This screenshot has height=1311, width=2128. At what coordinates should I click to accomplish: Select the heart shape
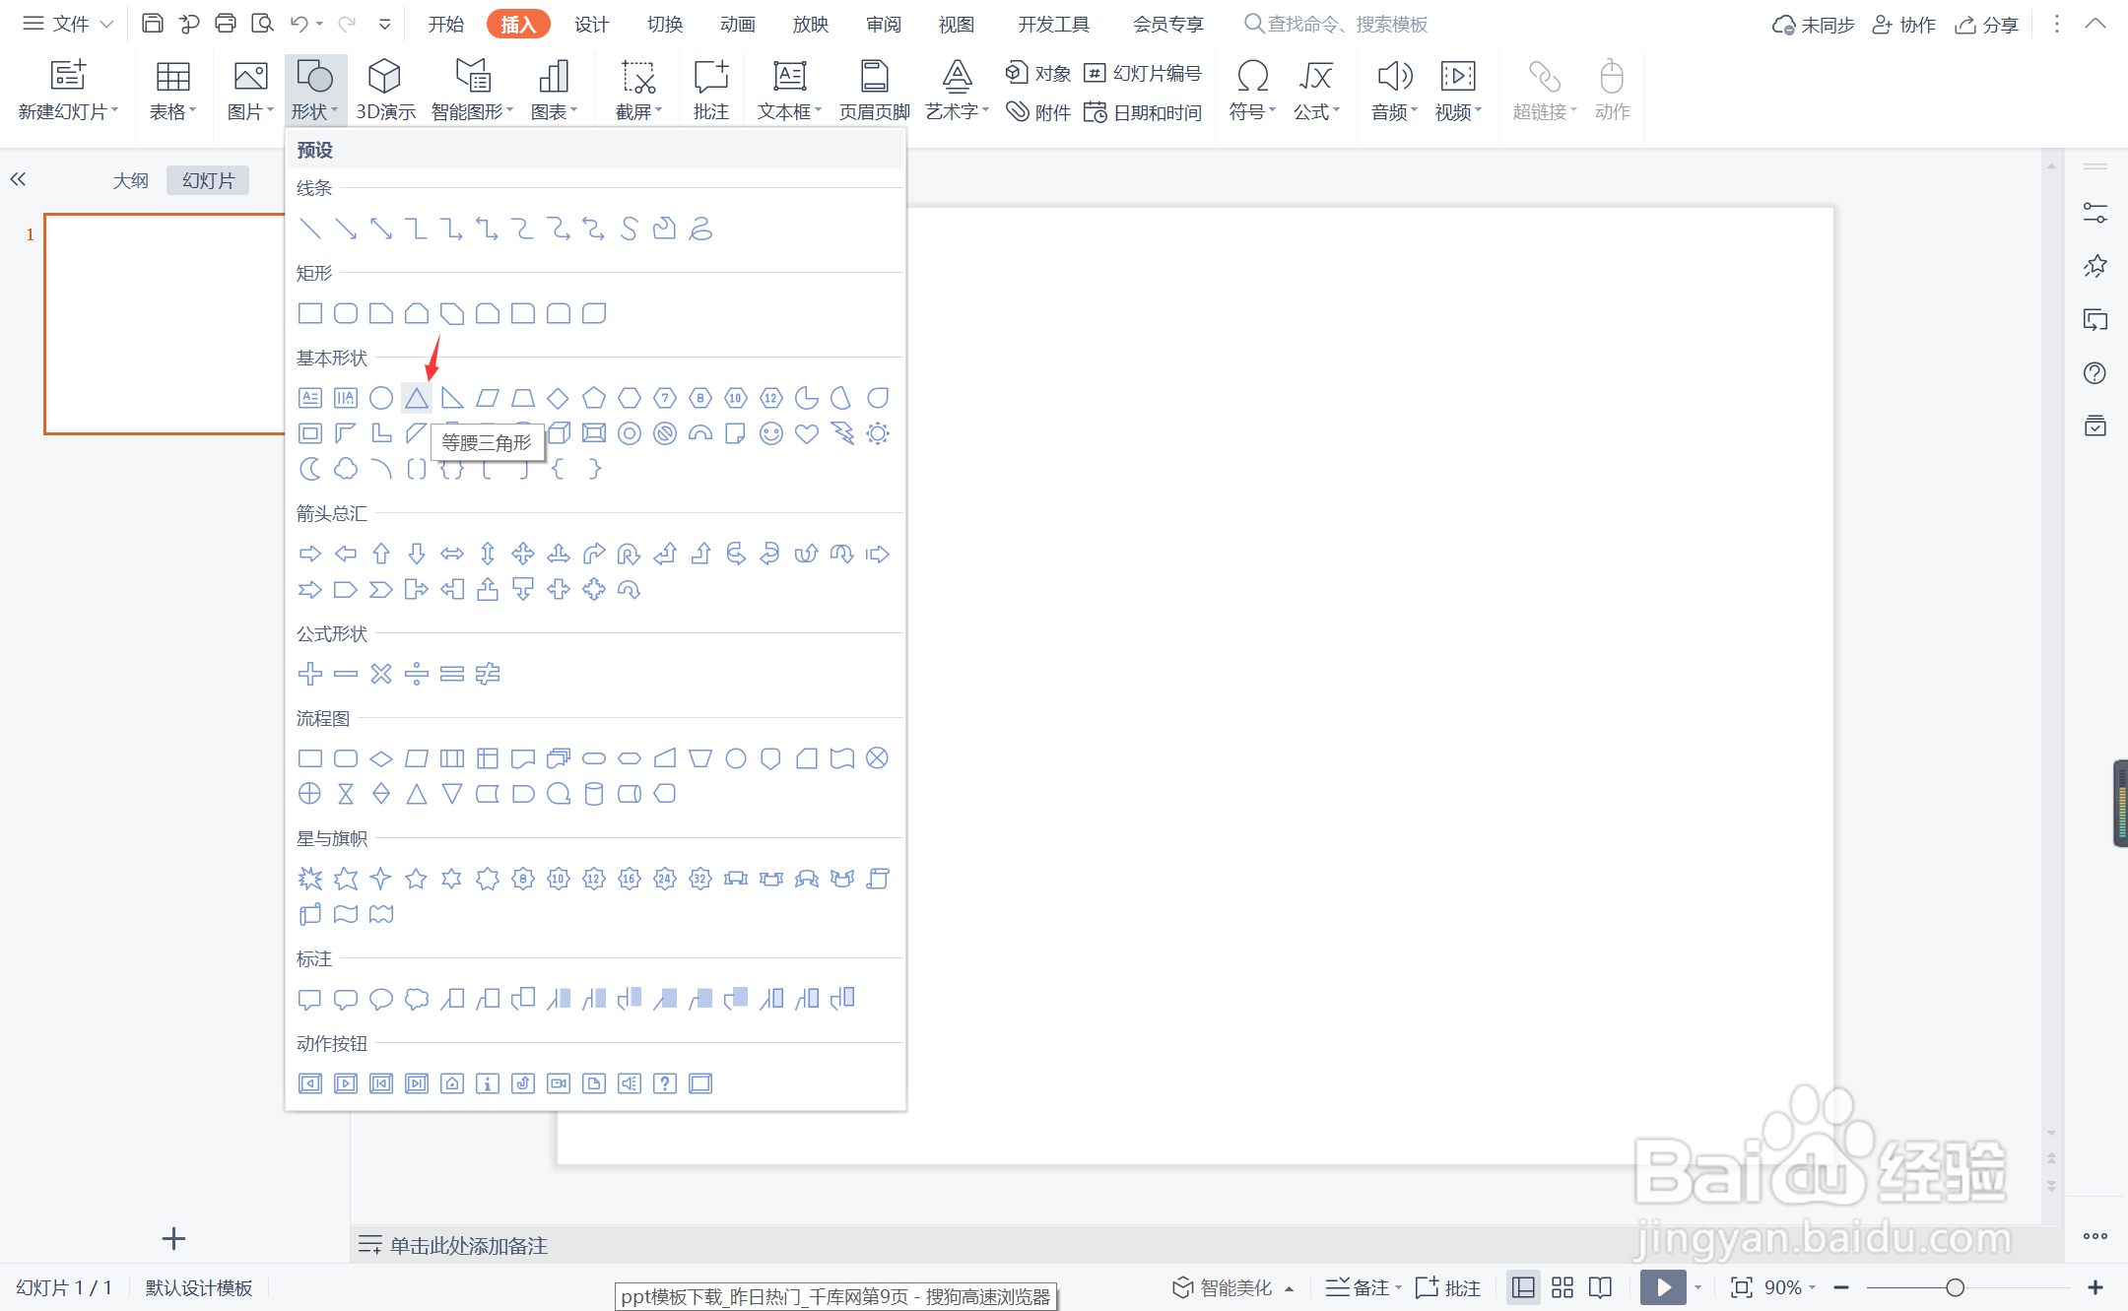click(807, 433)
